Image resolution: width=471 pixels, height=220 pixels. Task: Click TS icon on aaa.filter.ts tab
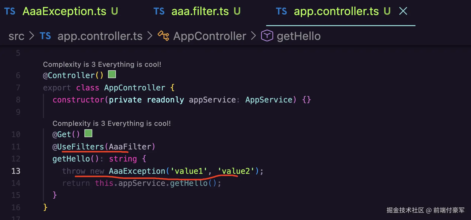point(159,11)
